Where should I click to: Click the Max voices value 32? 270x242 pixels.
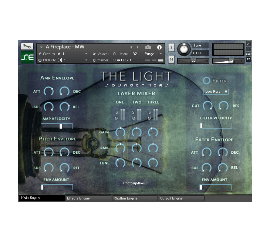pos(135,54)
